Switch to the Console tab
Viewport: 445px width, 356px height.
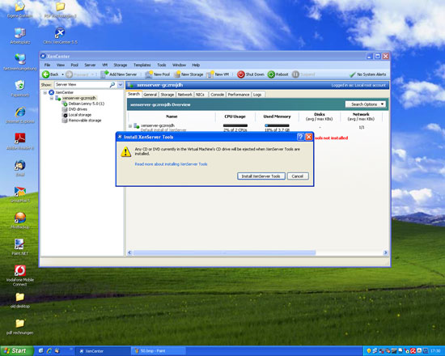point(217,95)
